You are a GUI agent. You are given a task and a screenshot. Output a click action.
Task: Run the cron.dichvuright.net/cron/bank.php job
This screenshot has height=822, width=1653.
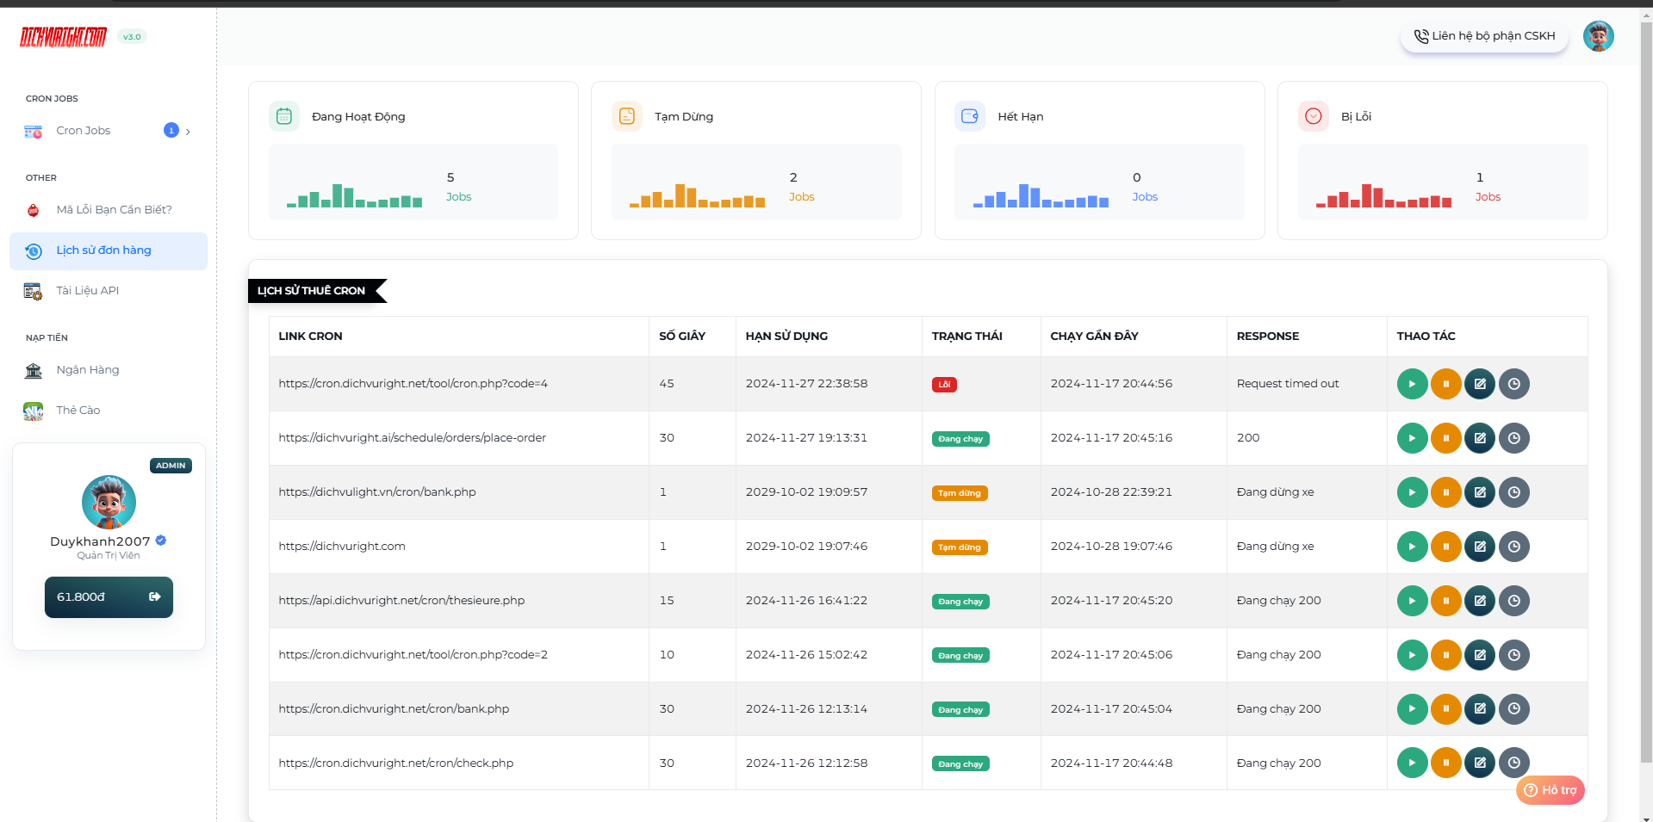pos(1412,709)
